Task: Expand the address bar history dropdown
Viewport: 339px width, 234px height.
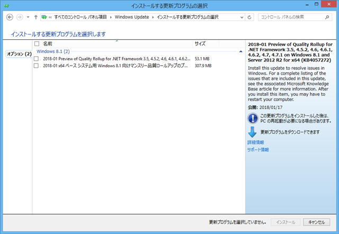Action: 242,17
